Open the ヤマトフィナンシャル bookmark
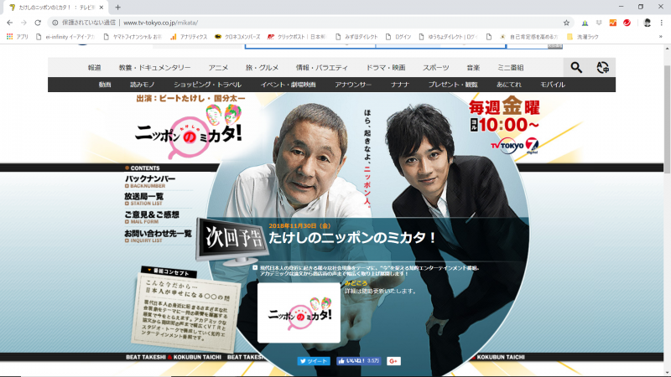The height and width of the screenshot is (377, 671). pos(133,37)
